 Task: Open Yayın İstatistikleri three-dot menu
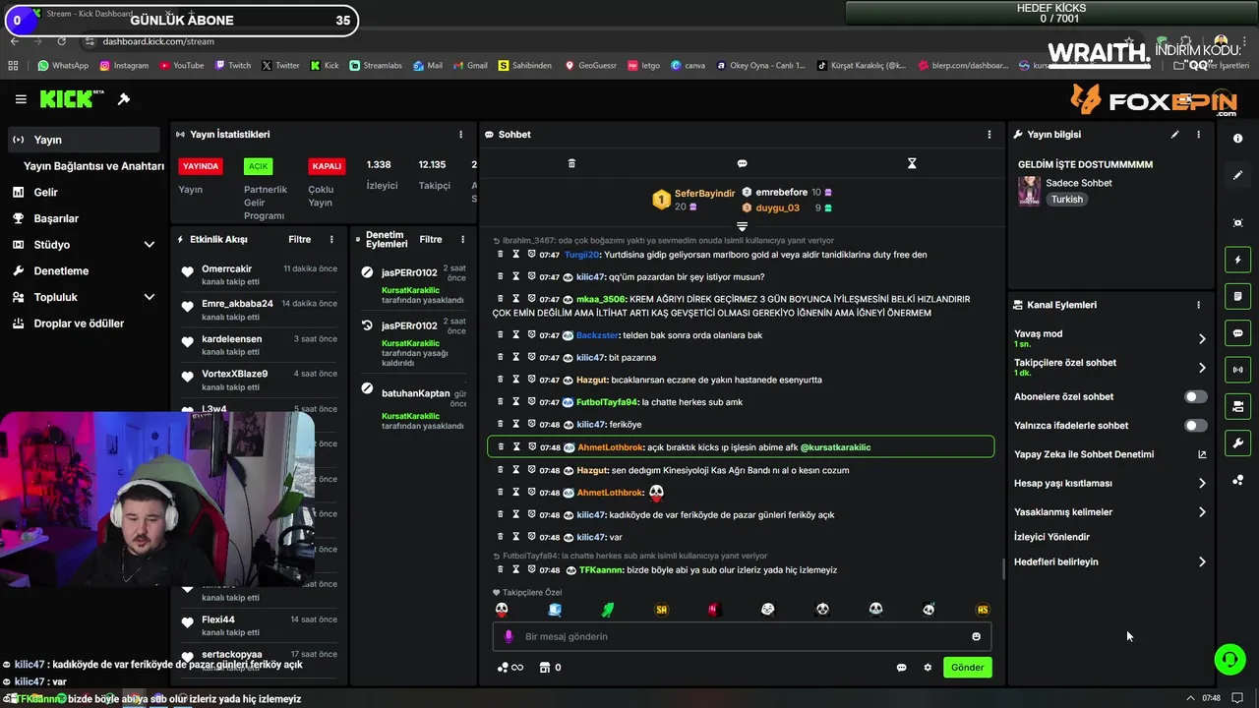point(460,135)
